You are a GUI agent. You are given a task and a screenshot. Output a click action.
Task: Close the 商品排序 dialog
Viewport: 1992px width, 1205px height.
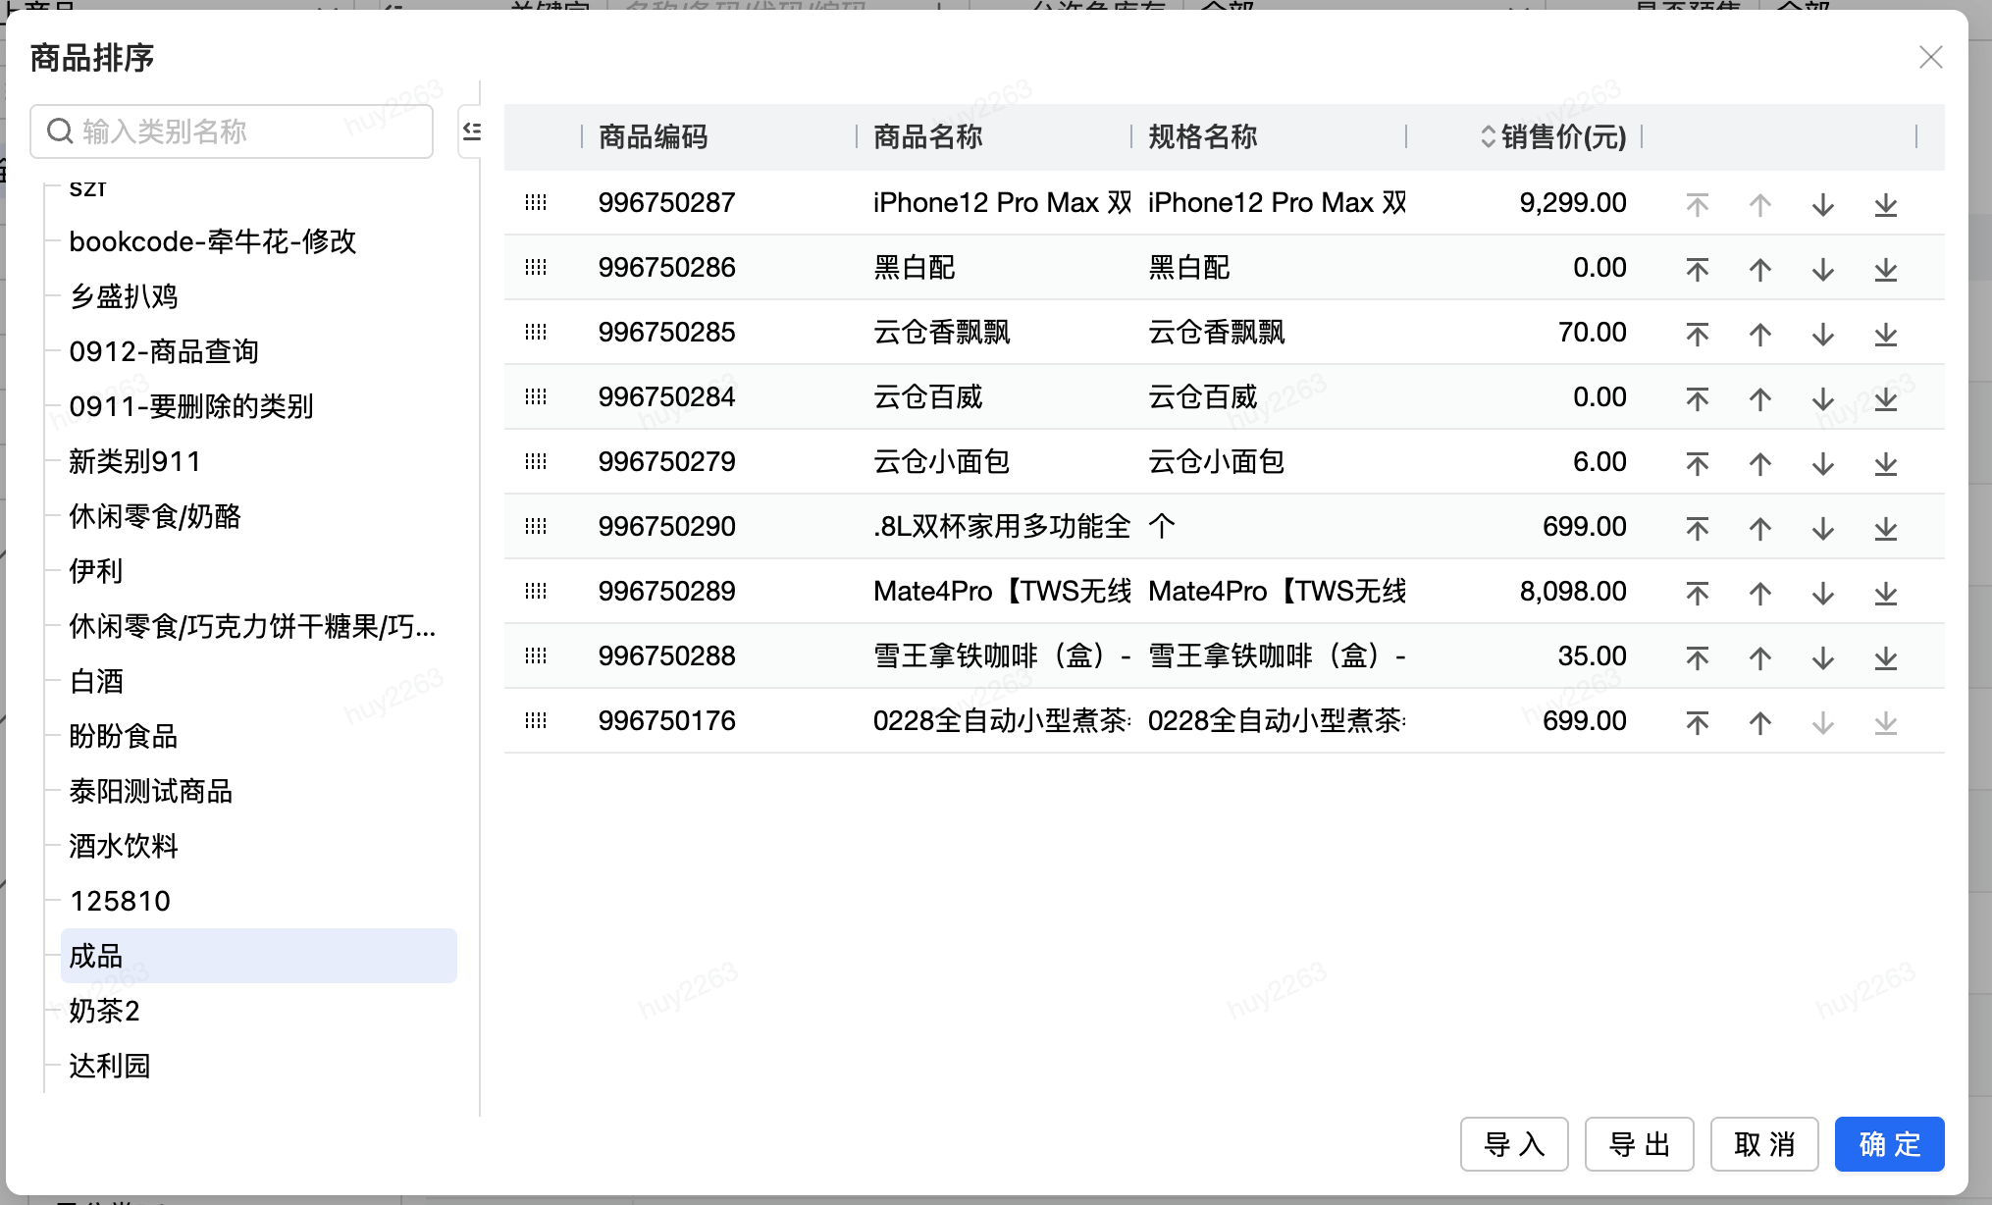click(1930, 57)
